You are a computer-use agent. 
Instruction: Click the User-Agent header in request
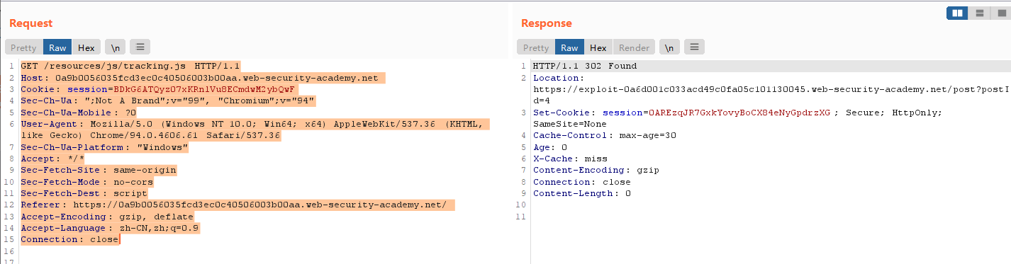pos(255,130)
